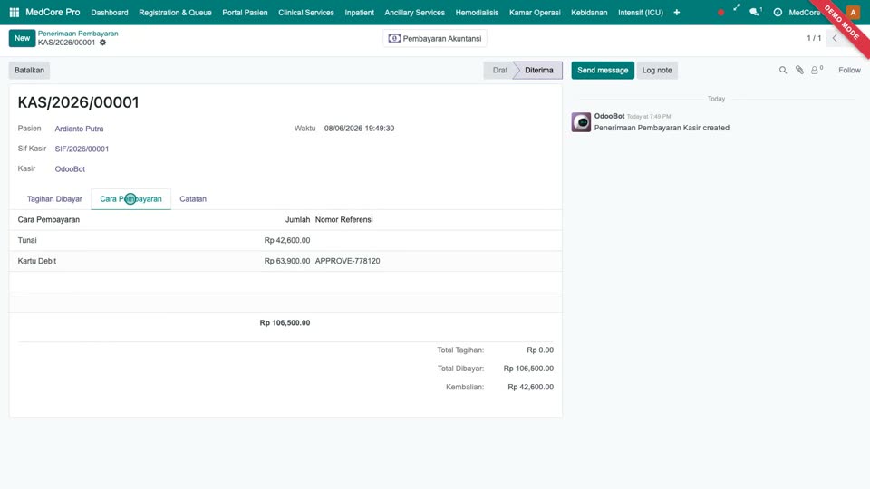The height and width of the screenshot is (489, 870).
Task: Open the conversations chat icon
Action: [754, 12]
